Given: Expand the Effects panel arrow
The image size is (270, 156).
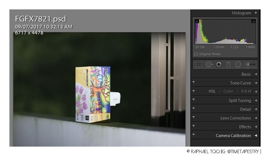Looking at the screenshot, I should [x=256, y=127].
